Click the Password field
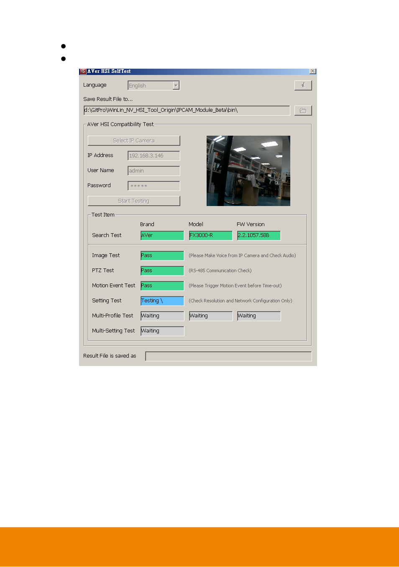Image resolution: width=399 pixels, height=567 pixels. click(x=153, y=186)
